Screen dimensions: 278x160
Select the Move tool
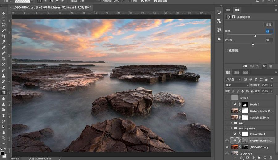coord(3,14)
